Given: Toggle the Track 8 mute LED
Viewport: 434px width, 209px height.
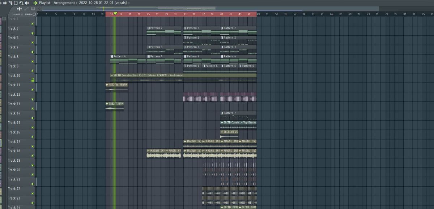Looking at the screenshot, I should [x=33, y=61].
